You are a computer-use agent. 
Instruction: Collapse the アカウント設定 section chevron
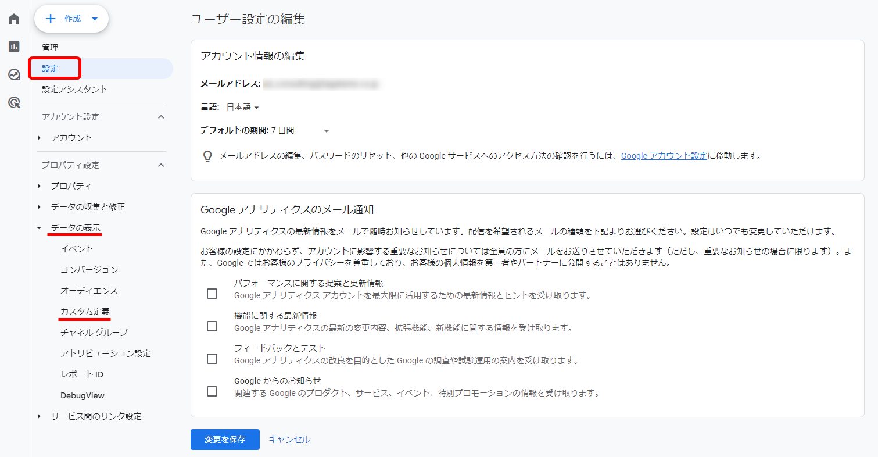(161, 117)
